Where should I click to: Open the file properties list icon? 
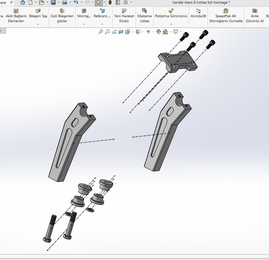click(x=118, y=2)
